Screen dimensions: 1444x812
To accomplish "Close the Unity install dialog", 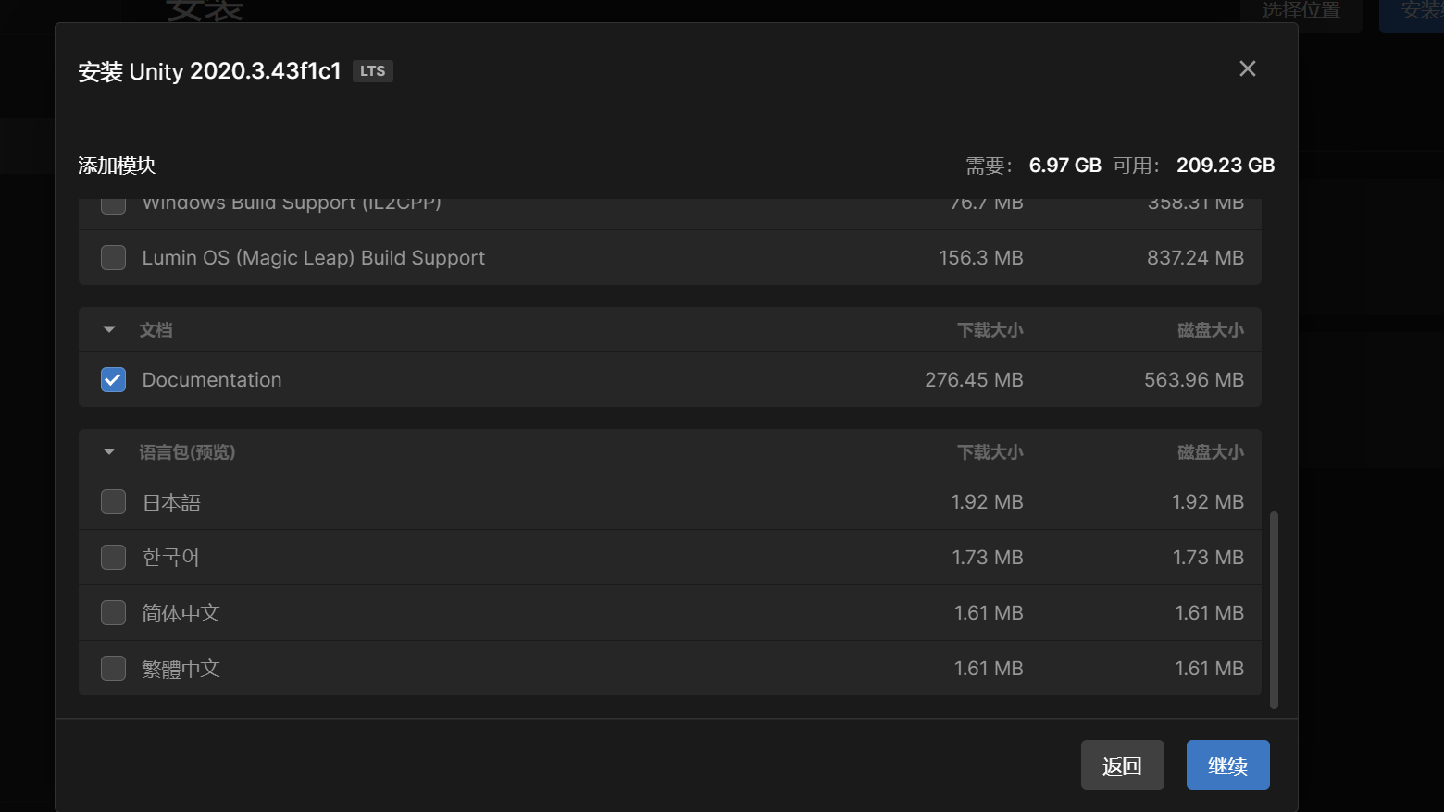I will [x=1247, y=69].
